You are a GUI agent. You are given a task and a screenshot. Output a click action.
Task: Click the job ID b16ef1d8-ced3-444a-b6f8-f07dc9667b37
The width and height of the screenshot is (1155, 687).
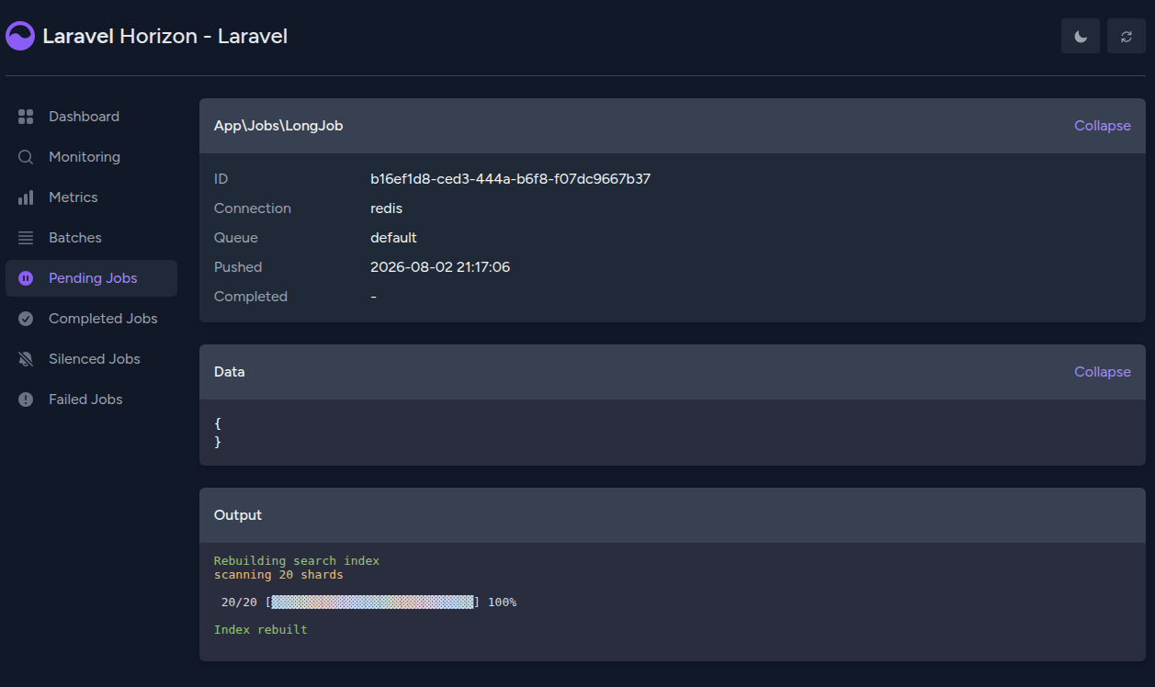[x=510, y=179]
